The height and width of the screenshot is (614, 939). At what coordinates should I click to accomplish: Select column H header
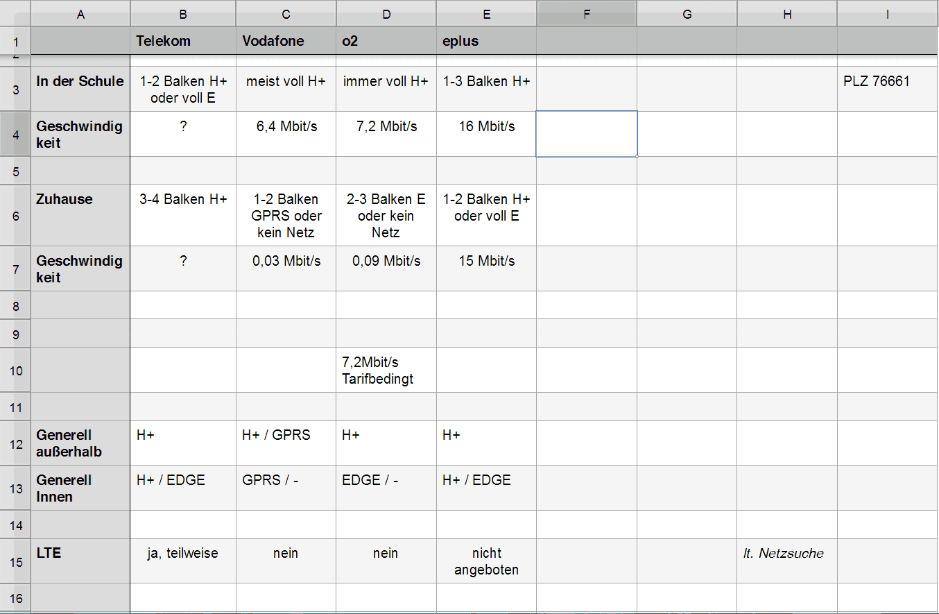pyautogui.click(x=787, y=14)
